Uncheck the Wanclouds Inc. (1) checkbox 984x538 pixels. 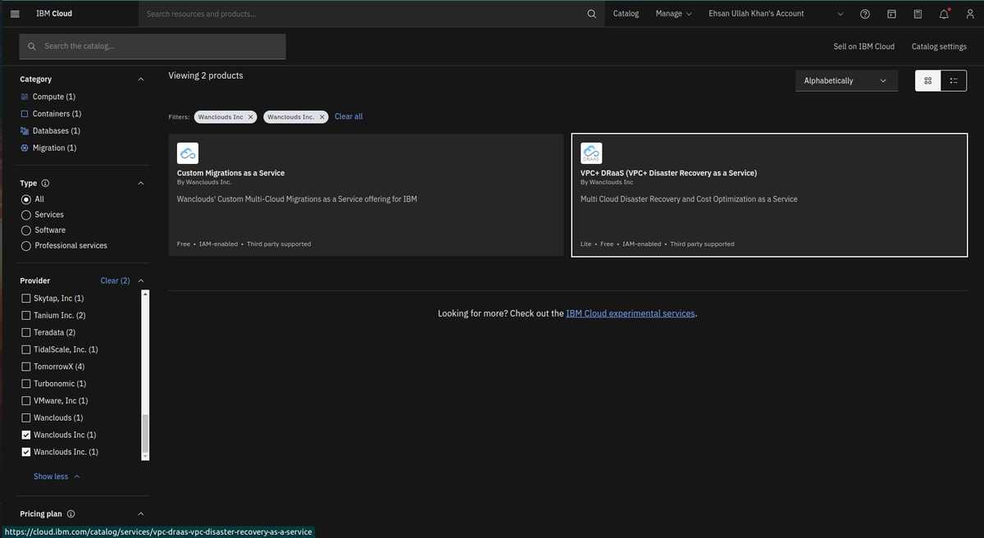coord(26,453)
